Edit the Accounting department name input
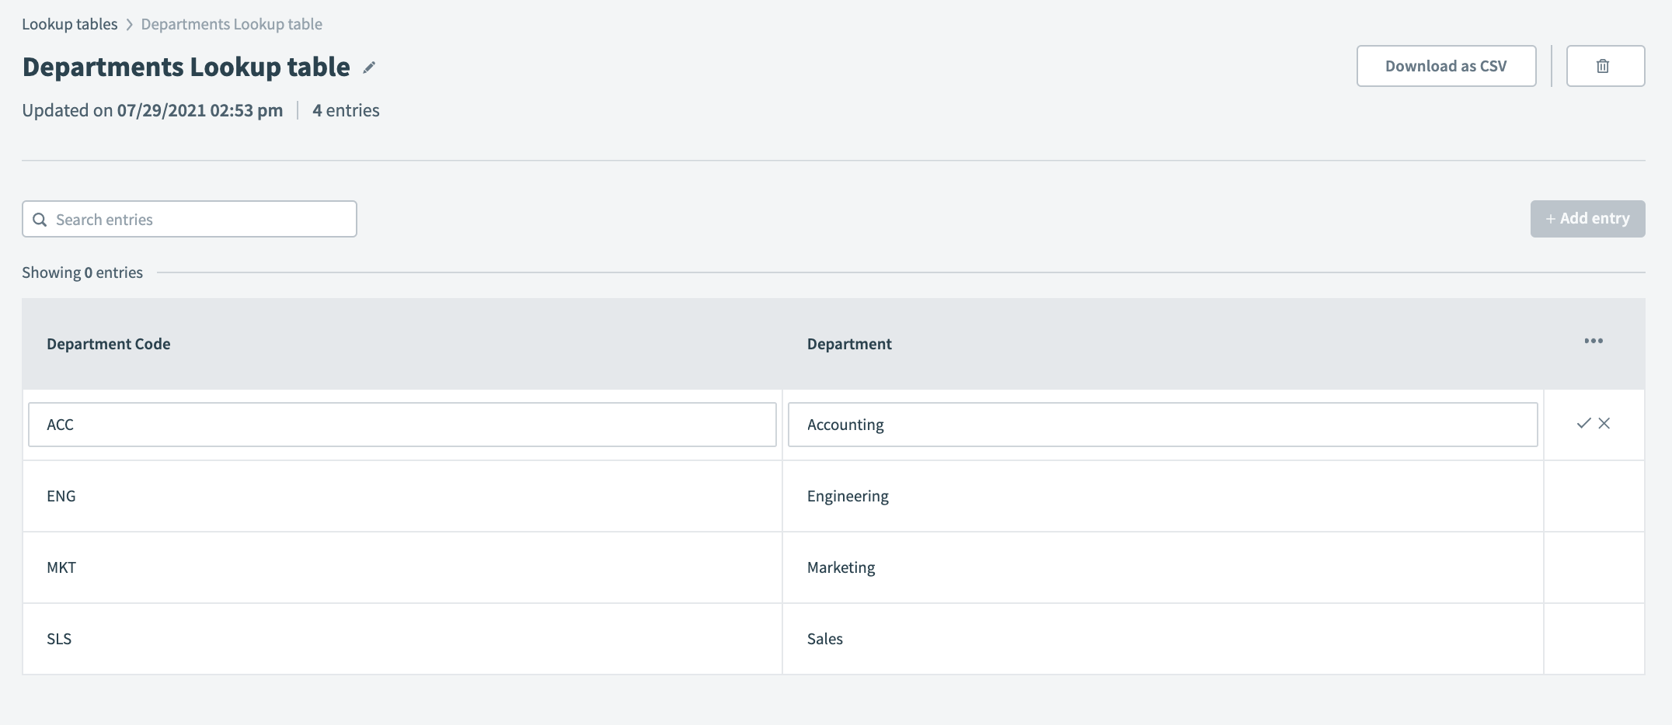This screenshot has height=725, width=1672. (x=1162, y=425)
